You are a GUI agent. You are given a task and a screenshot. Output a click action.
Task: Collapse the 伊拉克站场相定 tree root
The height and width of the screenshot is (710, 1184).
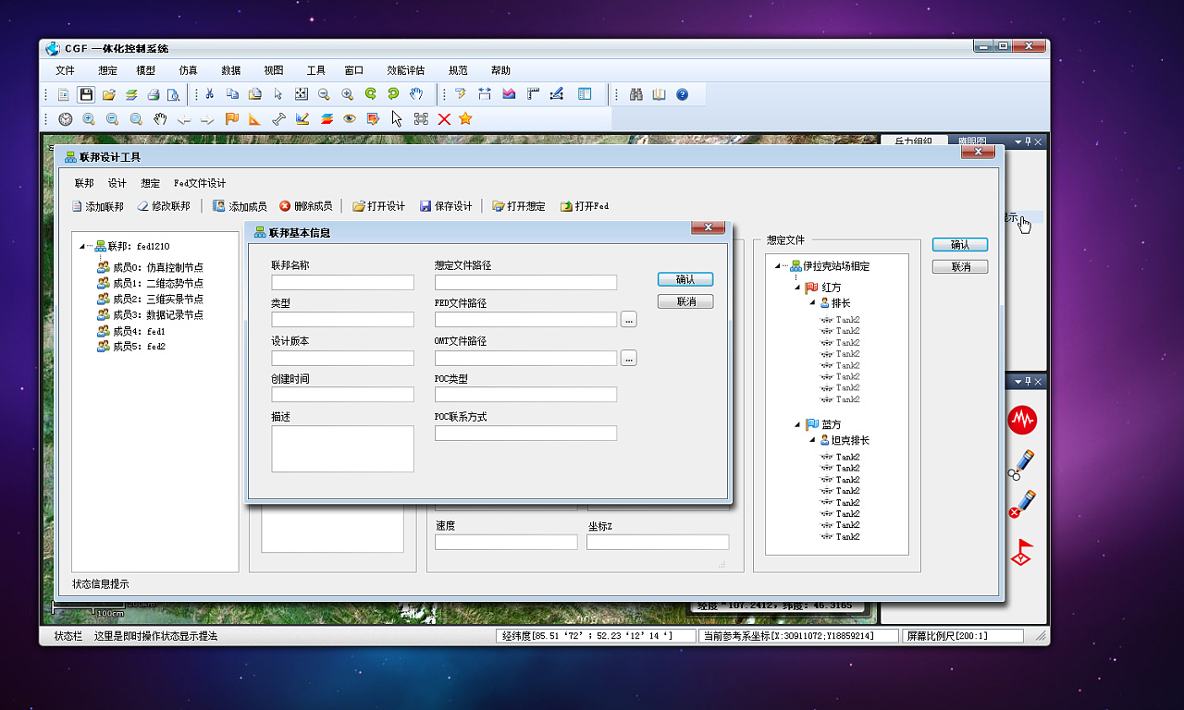(779, 266)
